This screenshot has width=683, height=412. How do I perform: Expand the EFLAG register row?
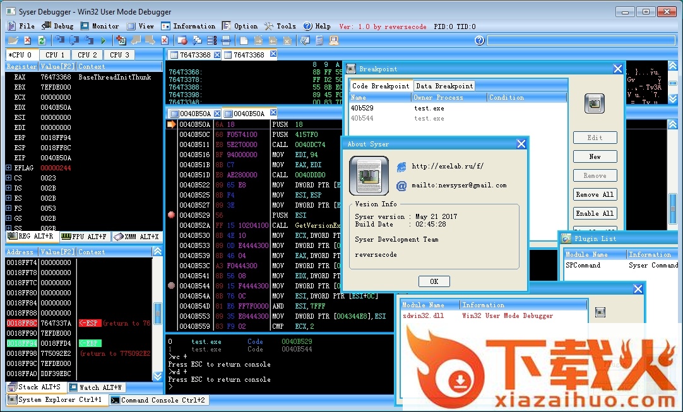[x=9, y=168]
